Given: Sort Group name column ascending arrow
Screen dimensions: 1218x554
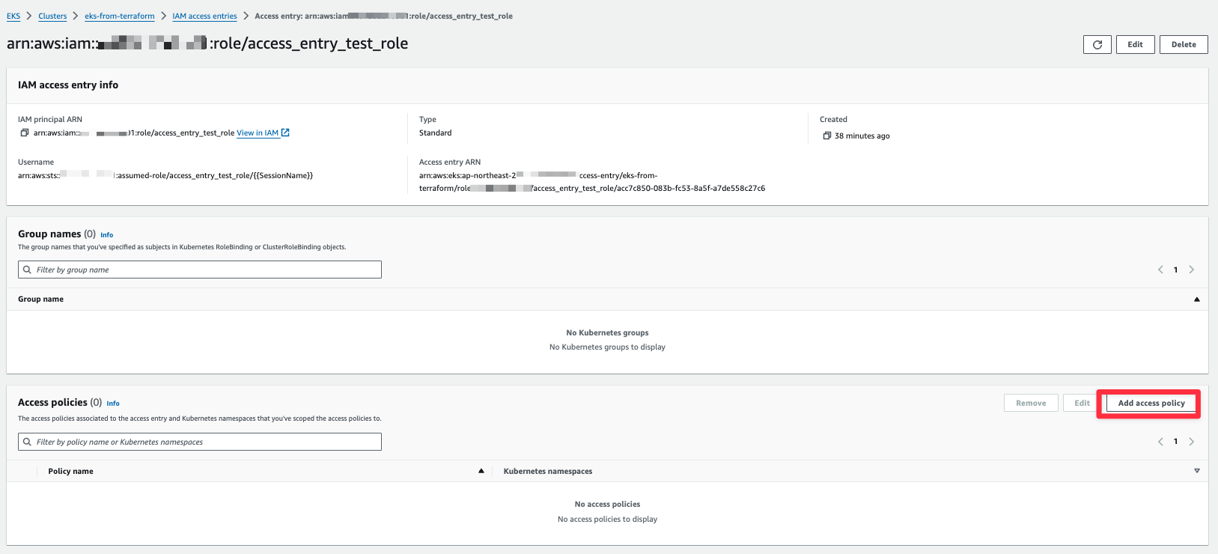Looking at the screenshot, I should [1196, 299].
